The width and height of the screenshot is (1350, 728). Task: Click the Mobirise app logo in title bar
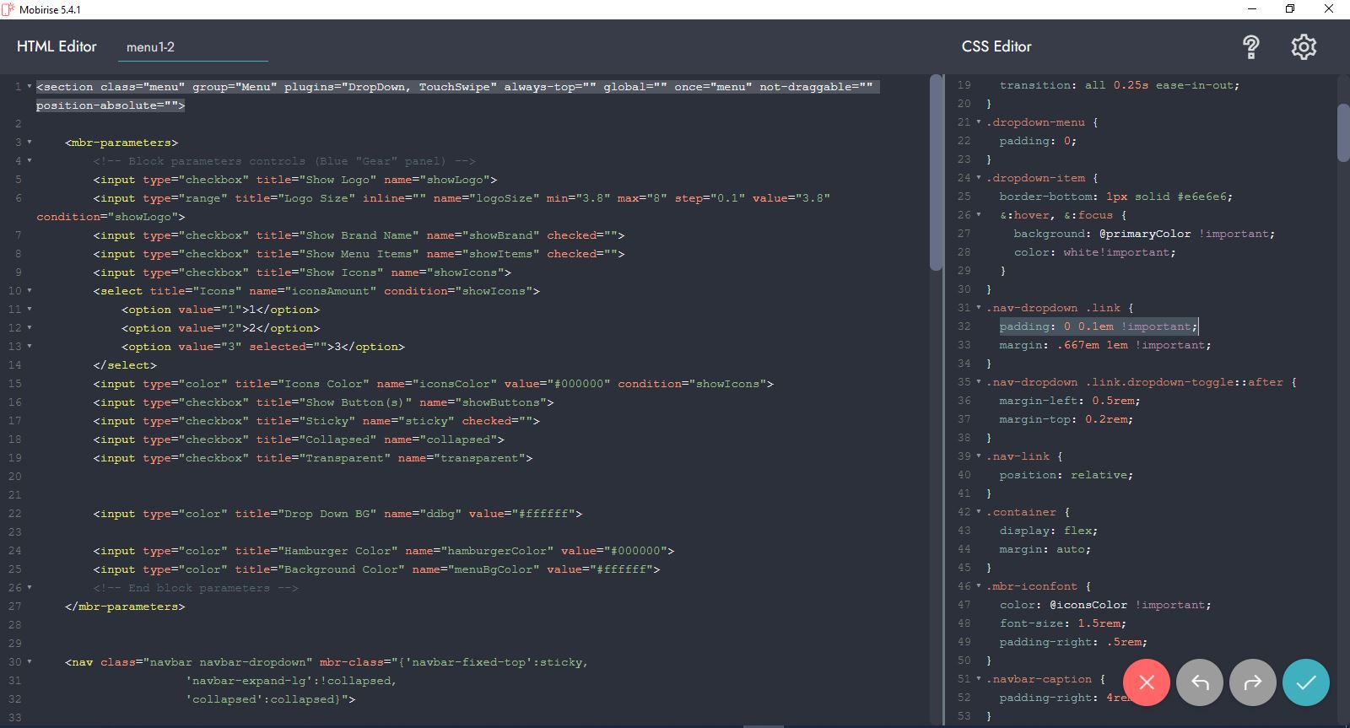[x=8, y=9]
